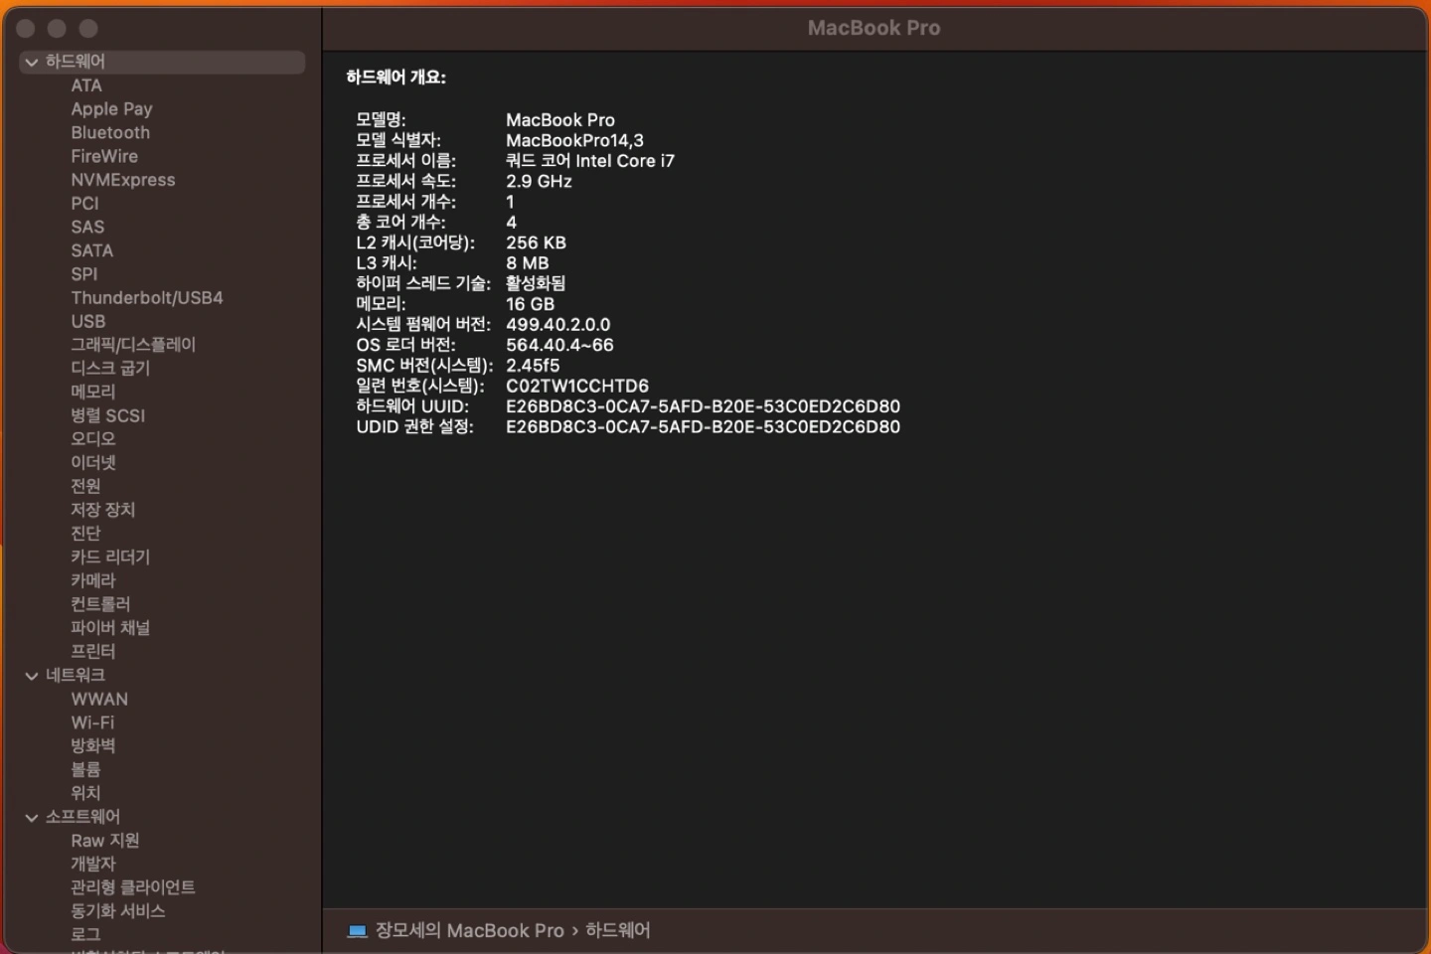The image size is (1431, 954).
Task: Select 방화벽 in the sidebar
Action: coord(93,746)
